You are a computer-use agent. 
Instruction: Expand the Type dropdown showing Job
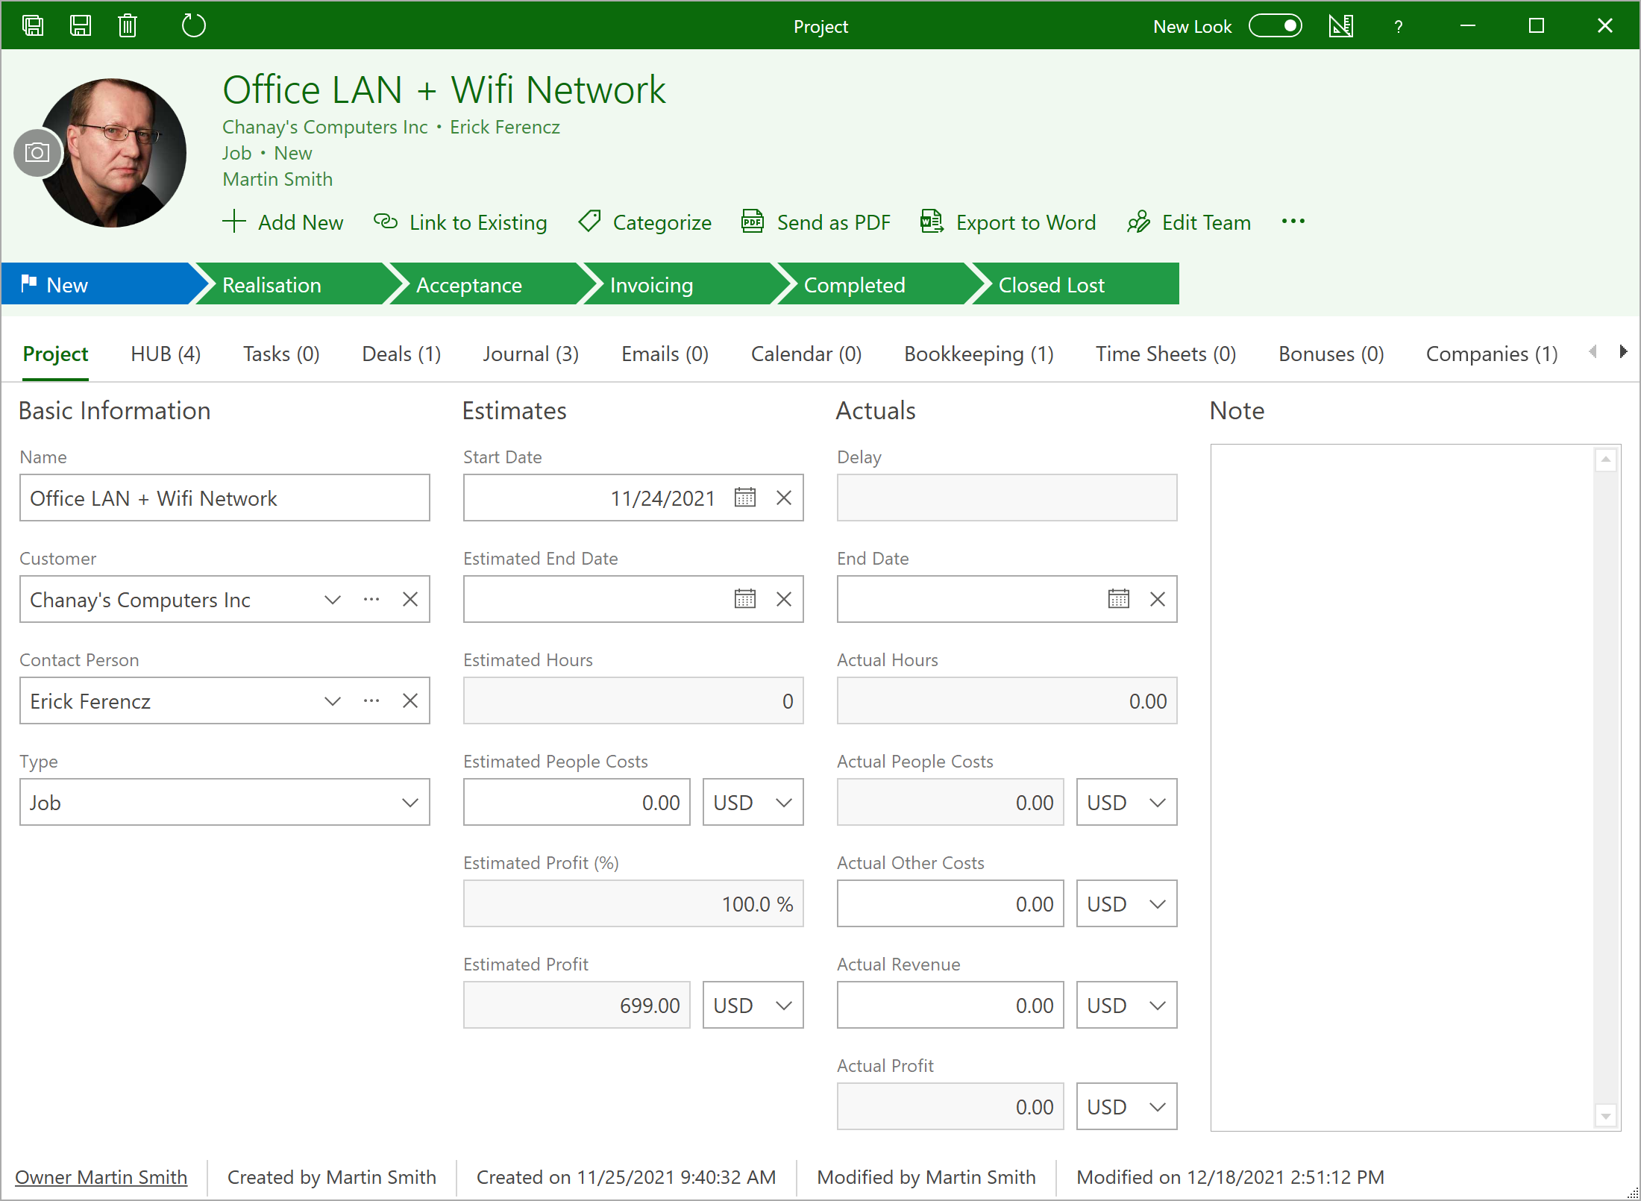[410, 803]
